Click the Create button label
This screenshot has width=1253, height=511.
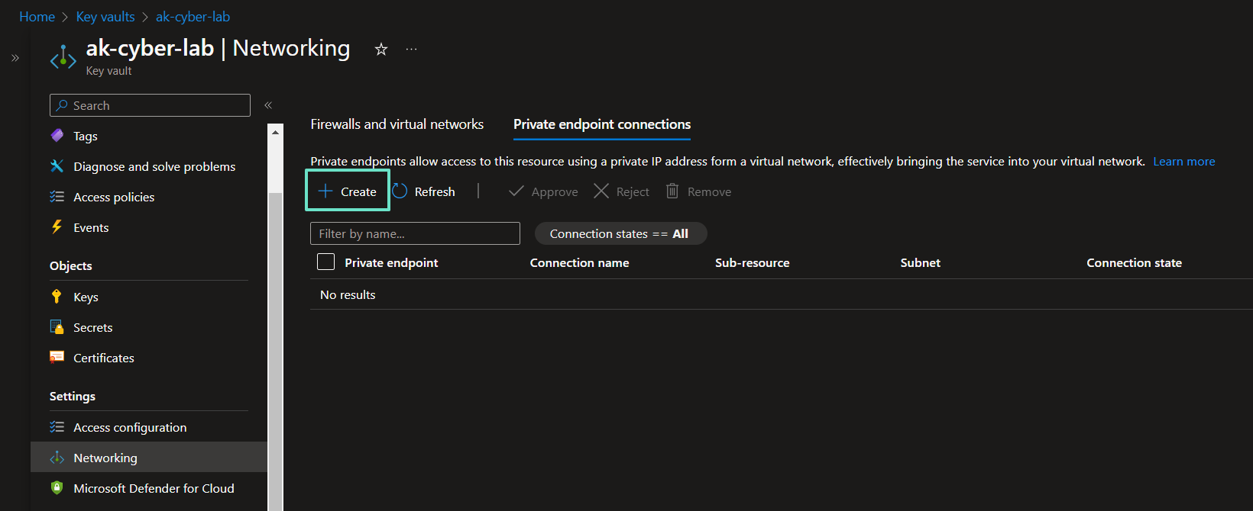358,192
